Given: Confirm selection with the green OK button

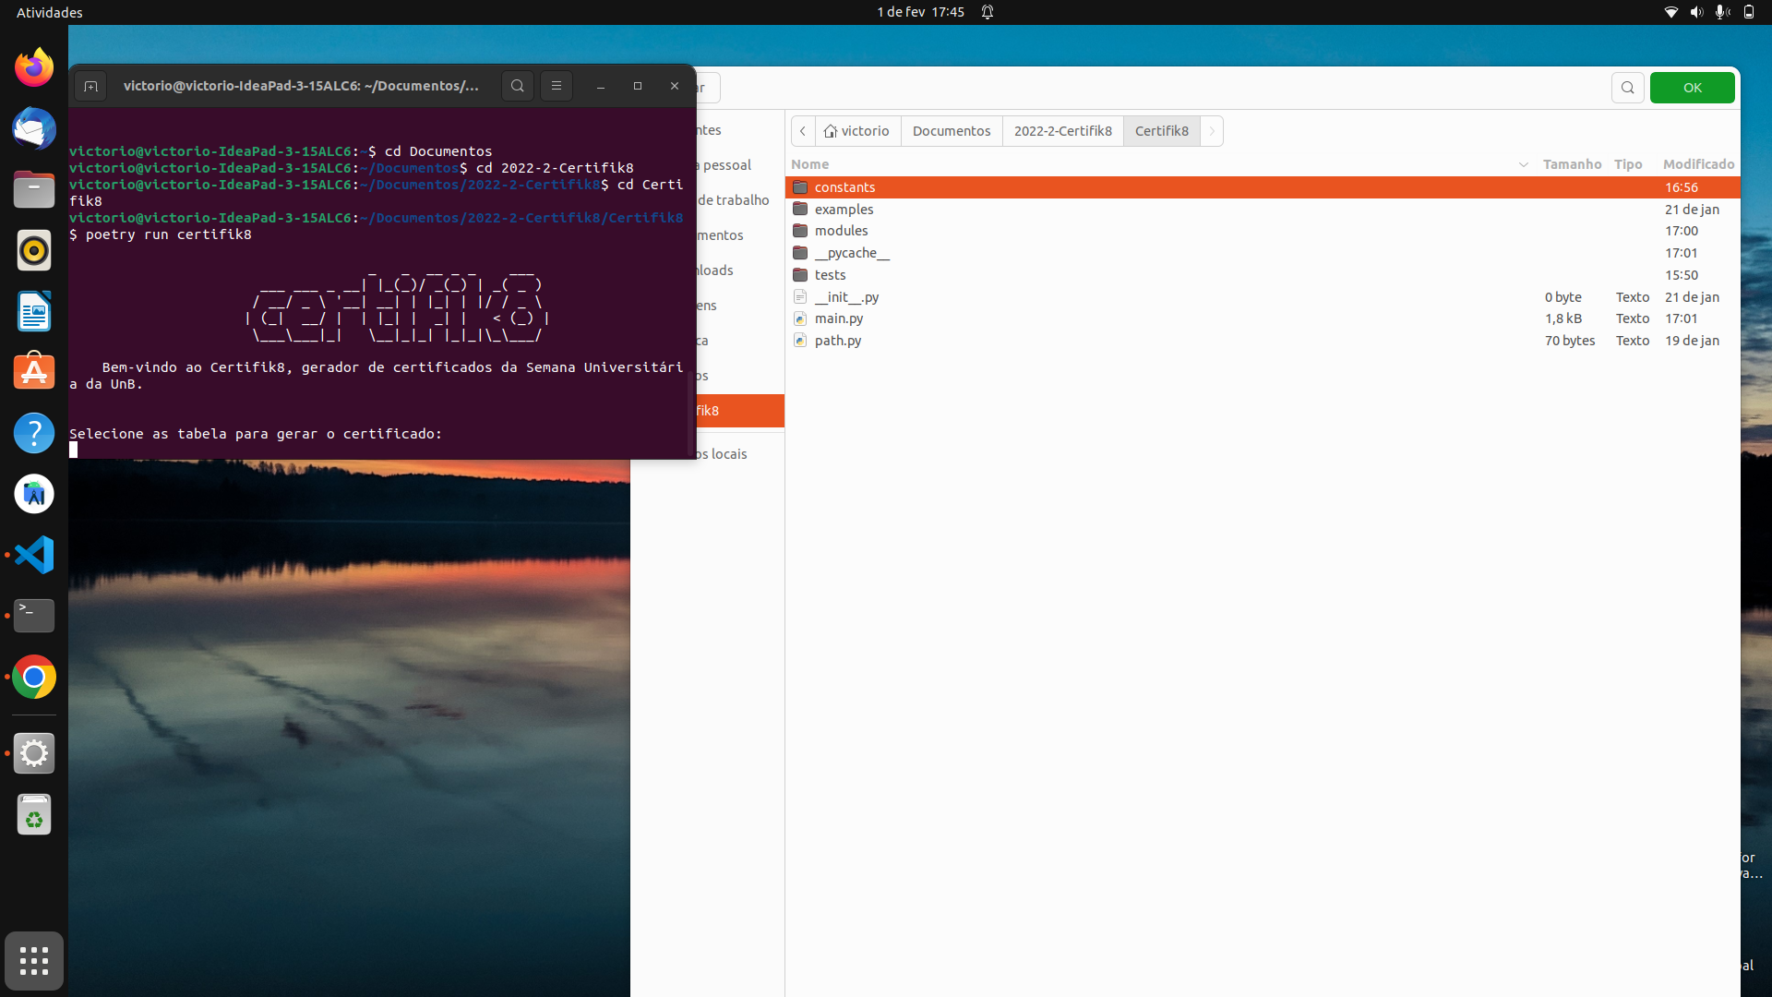Looking at the screenshot, I should coord(1693,88).
